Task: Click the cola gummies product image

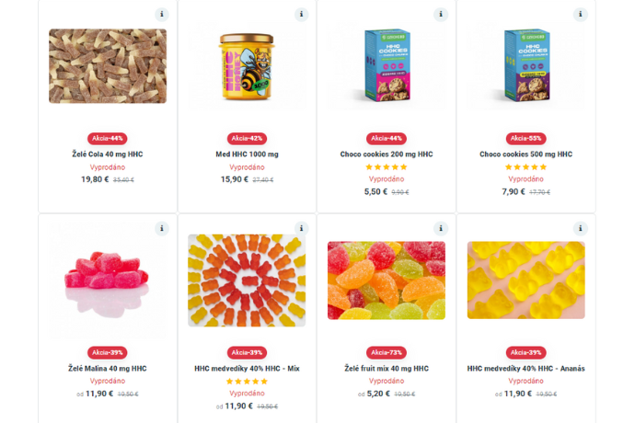Action: pyautogui.click(x=108, y=65)
